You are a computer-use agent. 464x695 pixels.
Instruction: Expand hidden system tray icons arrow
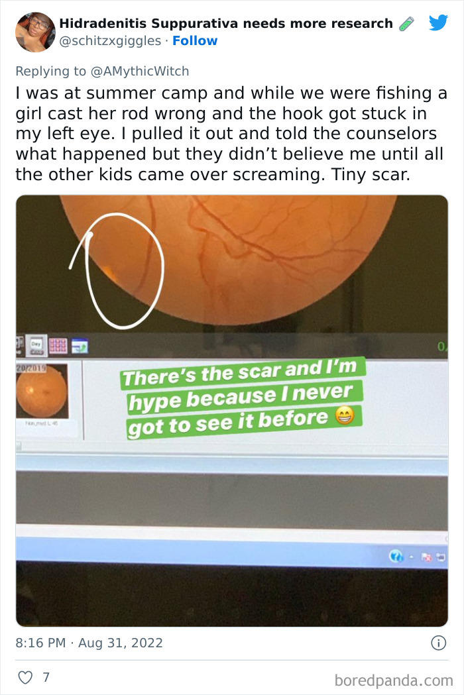click(411, 557)
